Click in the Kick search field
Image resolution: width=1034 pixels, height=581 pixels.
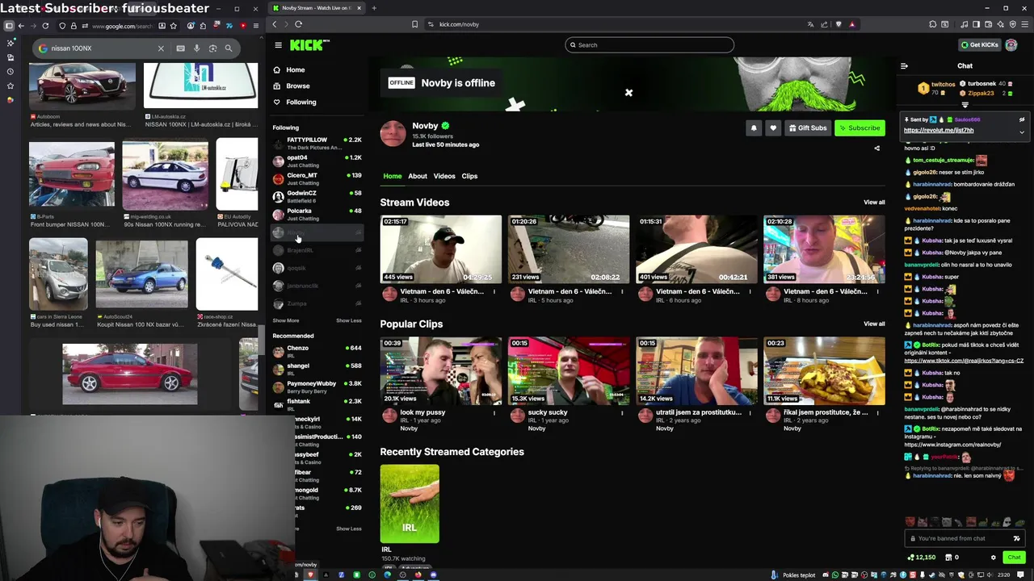click(649, 45)
